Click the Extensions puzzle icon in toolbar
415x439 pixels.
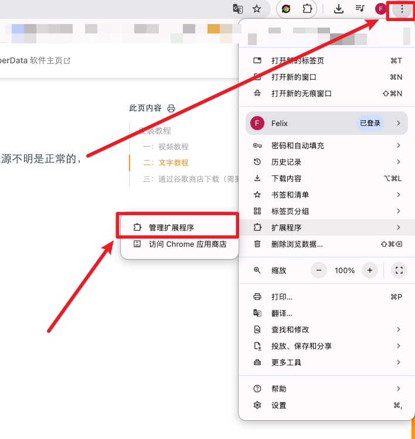[307, 9]
